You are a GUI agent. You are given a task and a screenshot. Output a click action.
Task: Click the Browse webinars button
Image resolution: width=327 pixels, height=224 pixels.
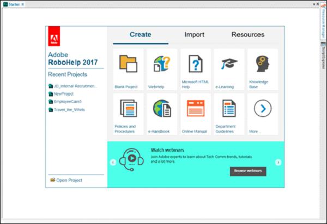(x=248, y=171)
